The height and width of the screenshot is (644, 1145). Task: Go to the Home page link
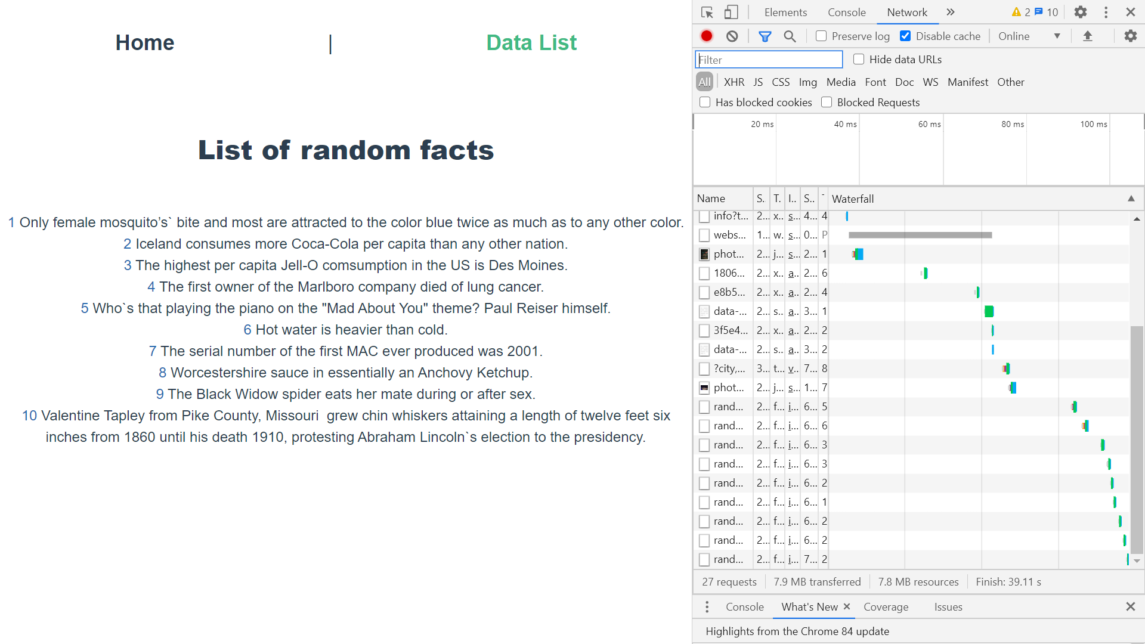(x=145, y=43)
